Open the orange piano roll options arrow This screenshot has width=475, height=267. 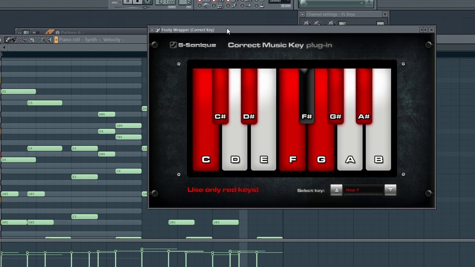[56, 40]
